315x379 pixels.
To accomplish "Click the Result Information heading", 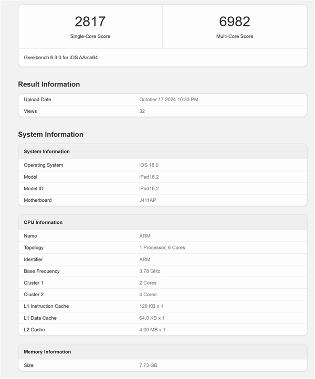I will 49,84.
